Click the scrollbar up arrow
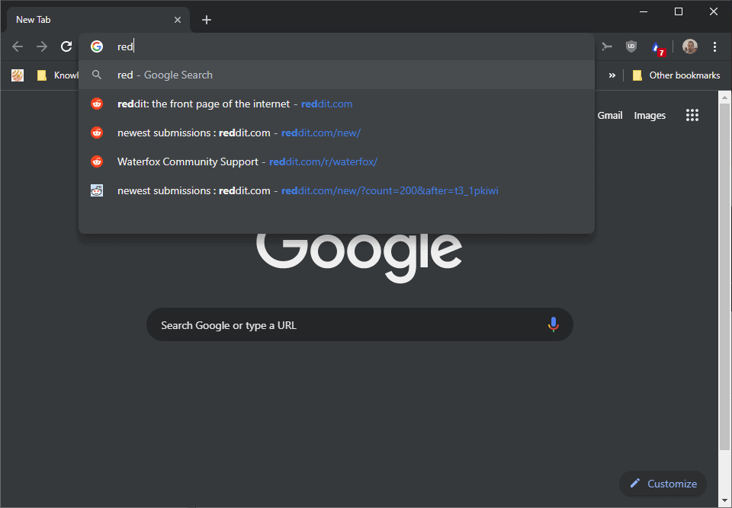Image resolution: width=732 pixels, height=508 pixels. (724, 97)
